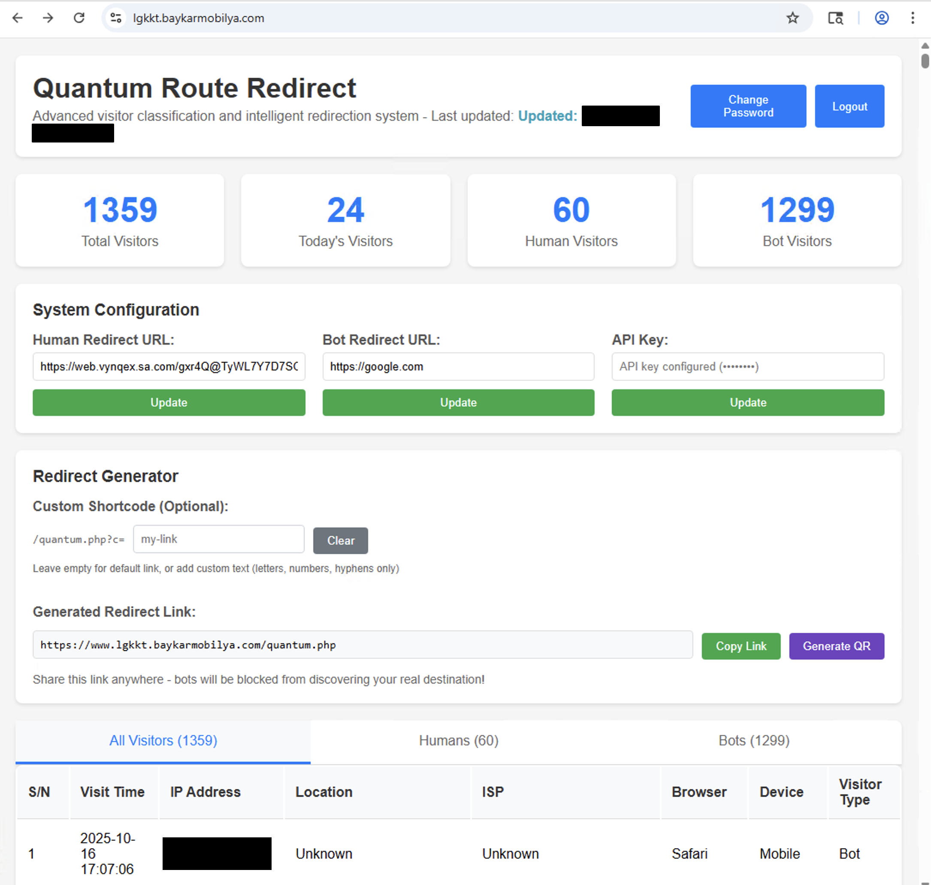Copy the generated redirect link
The image size is (931, 885).
[x=741, y=646]
